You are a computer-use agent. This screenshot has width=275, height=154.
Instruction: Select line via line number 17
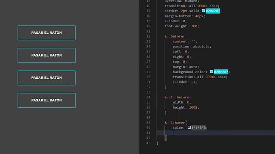[148, 11]
